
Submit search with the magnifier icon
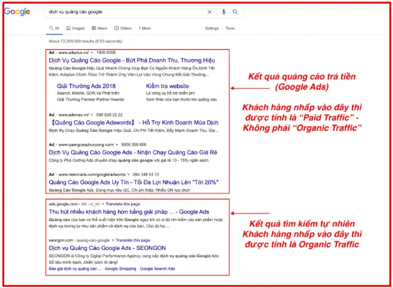[x=235, y=12]
